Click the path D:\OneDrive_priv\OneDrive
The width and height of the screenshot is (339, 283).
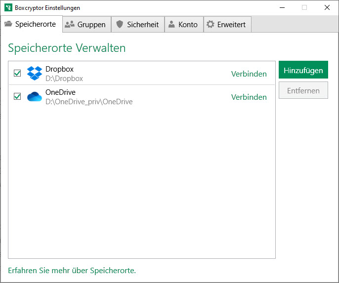[x=89, y=102]
